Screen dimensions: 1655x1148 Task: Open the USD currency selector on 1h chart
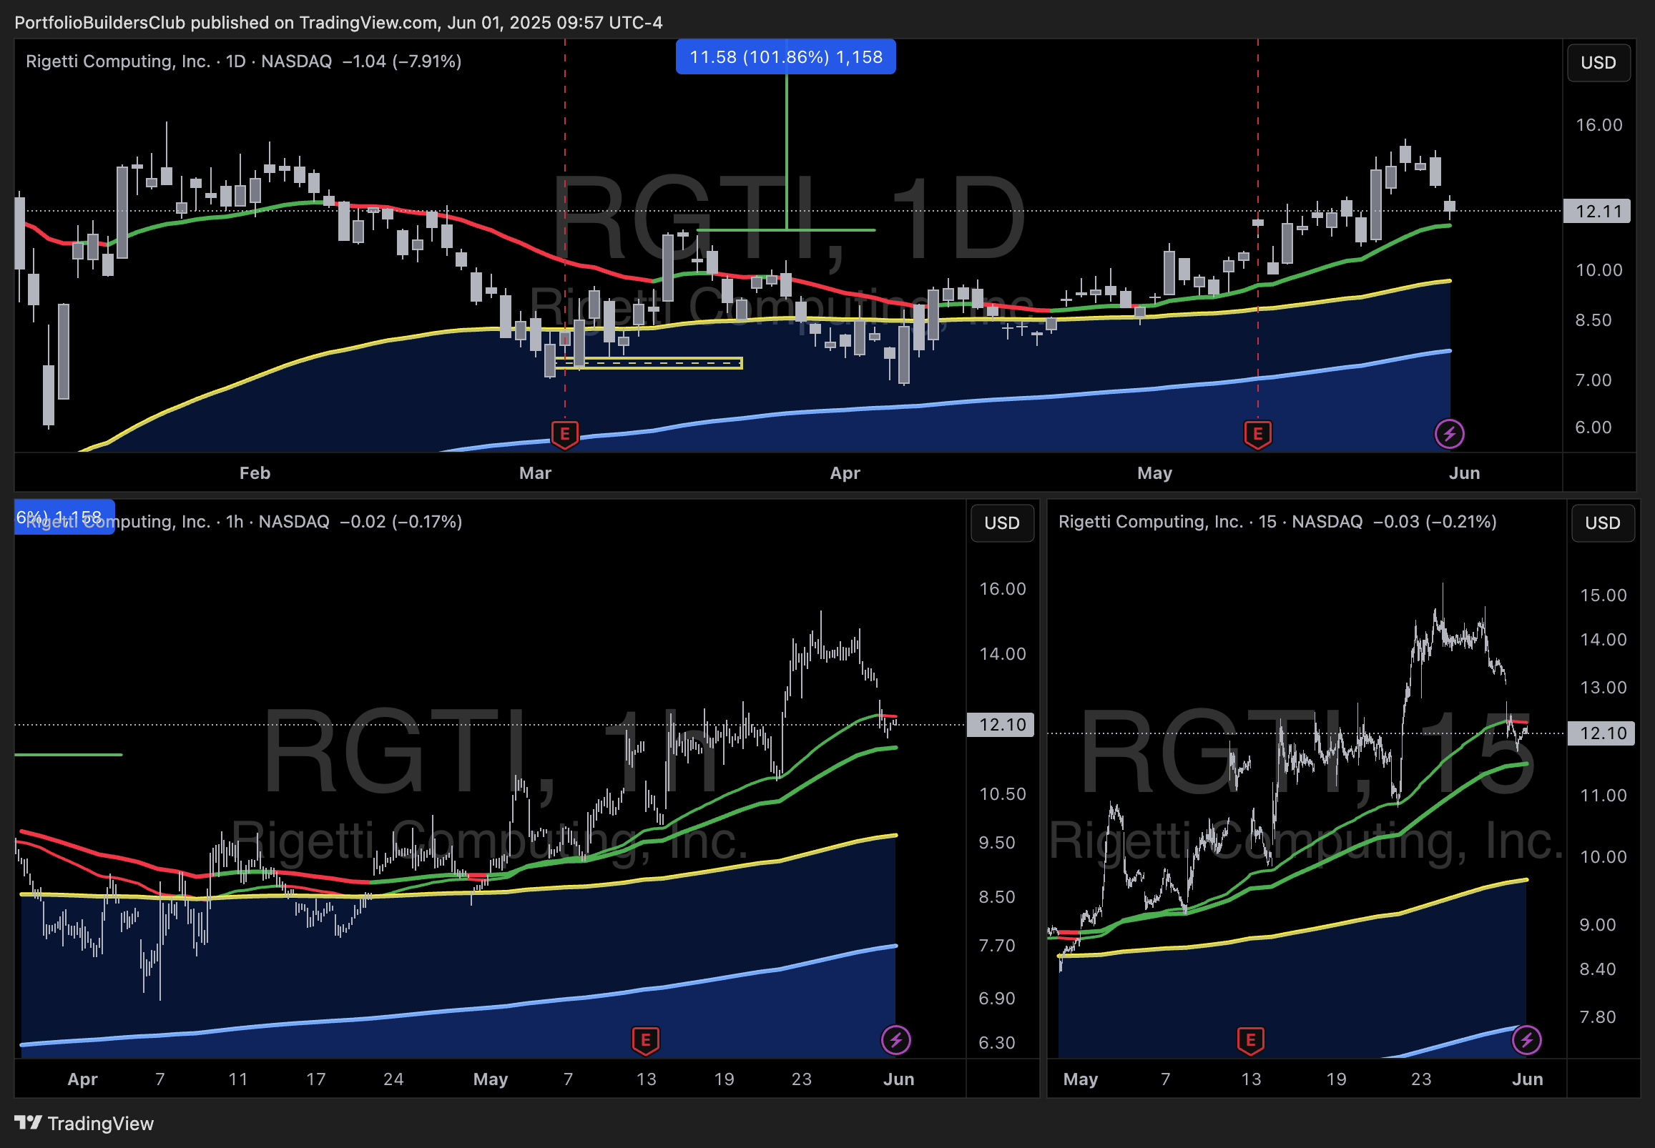(x=1001, y=523)
